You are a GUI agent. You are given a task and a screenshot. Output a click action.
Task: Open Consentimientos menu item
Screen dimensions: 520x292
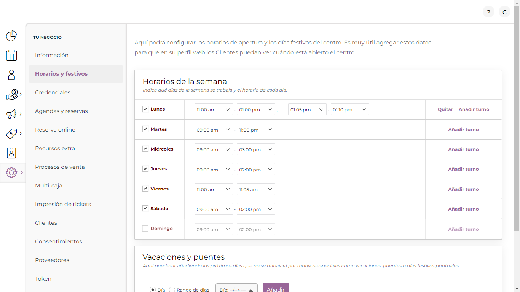point(76,241)
